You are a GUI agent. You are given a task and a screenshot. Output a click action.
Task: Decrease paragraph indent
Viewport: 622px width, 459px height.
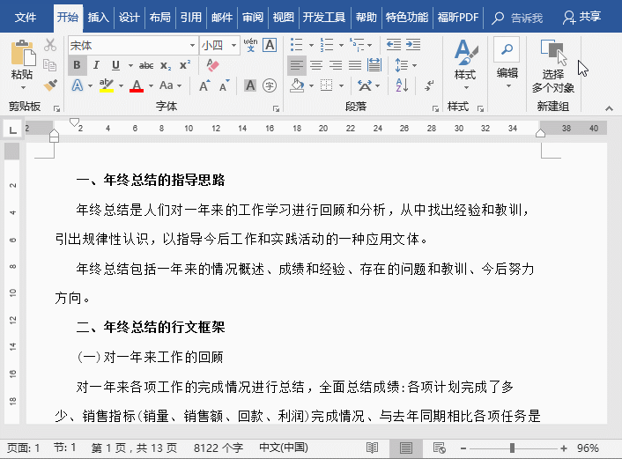click(394, 45)
